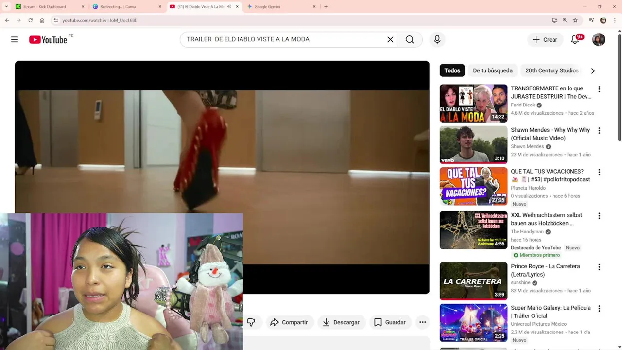Close the Google Gemini tab

[314, 7]
